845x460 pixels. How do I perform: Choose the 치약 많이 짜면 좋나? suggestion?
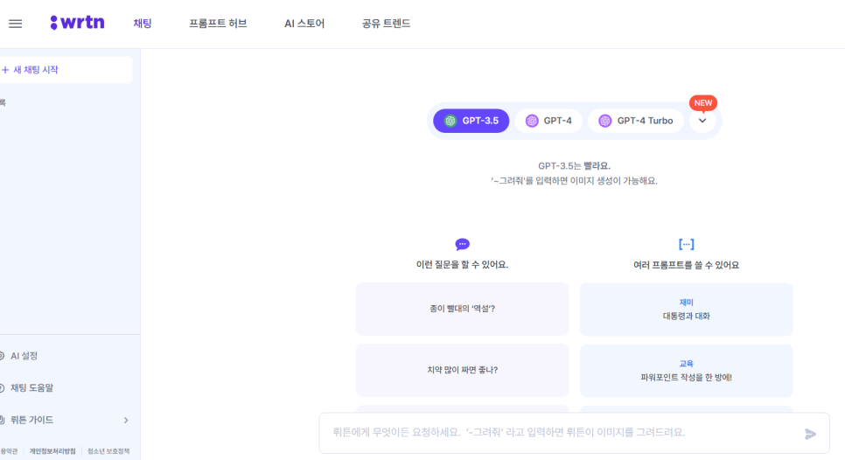(x=463, y=370)
